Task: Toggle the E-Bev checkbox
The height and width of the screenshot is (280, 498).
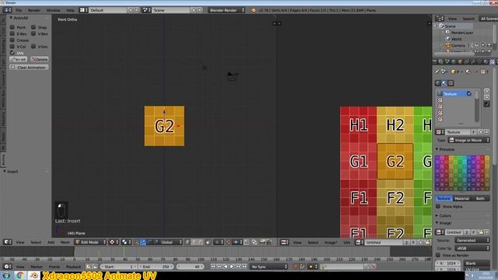Action: point(12,33)
